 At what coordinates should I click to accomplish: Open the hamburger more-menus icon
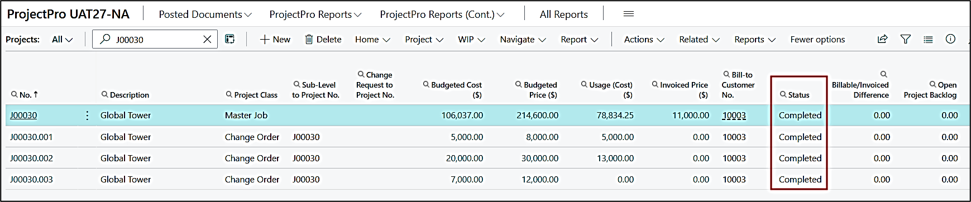point(629,14)
